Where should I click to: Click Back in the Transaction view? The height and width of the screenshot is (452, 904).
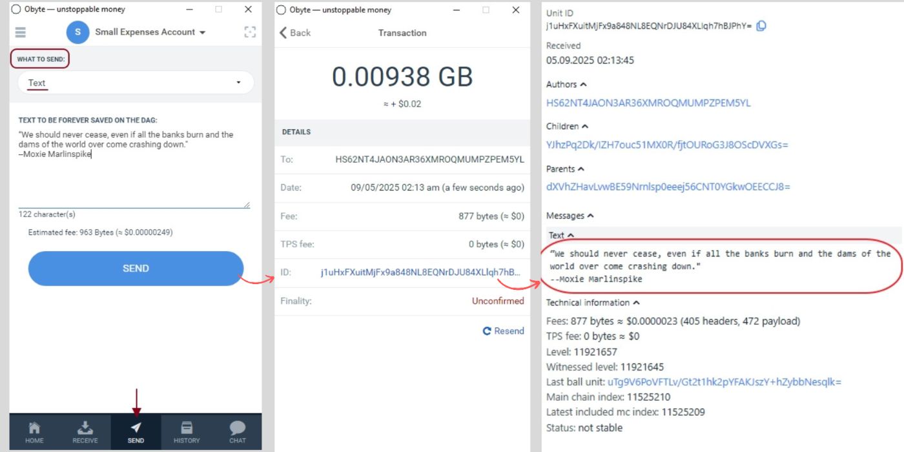295,33
